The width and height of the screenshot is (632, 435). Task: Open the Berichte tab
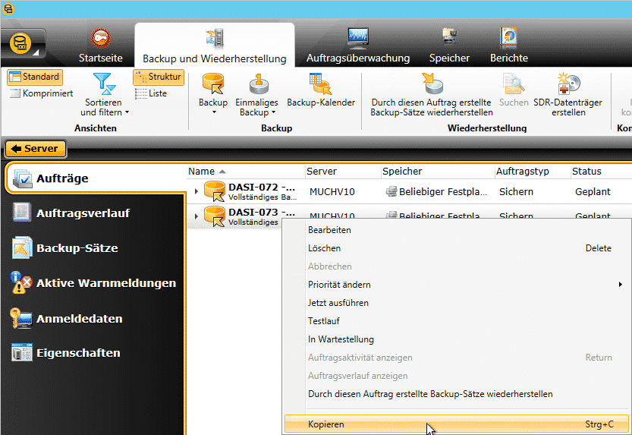click(x=508, y=46)
